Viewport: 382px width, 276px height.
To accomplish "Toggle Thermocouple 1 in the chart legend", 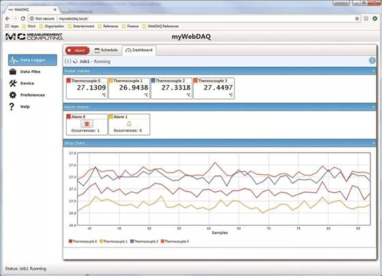I will pos(113,241).
